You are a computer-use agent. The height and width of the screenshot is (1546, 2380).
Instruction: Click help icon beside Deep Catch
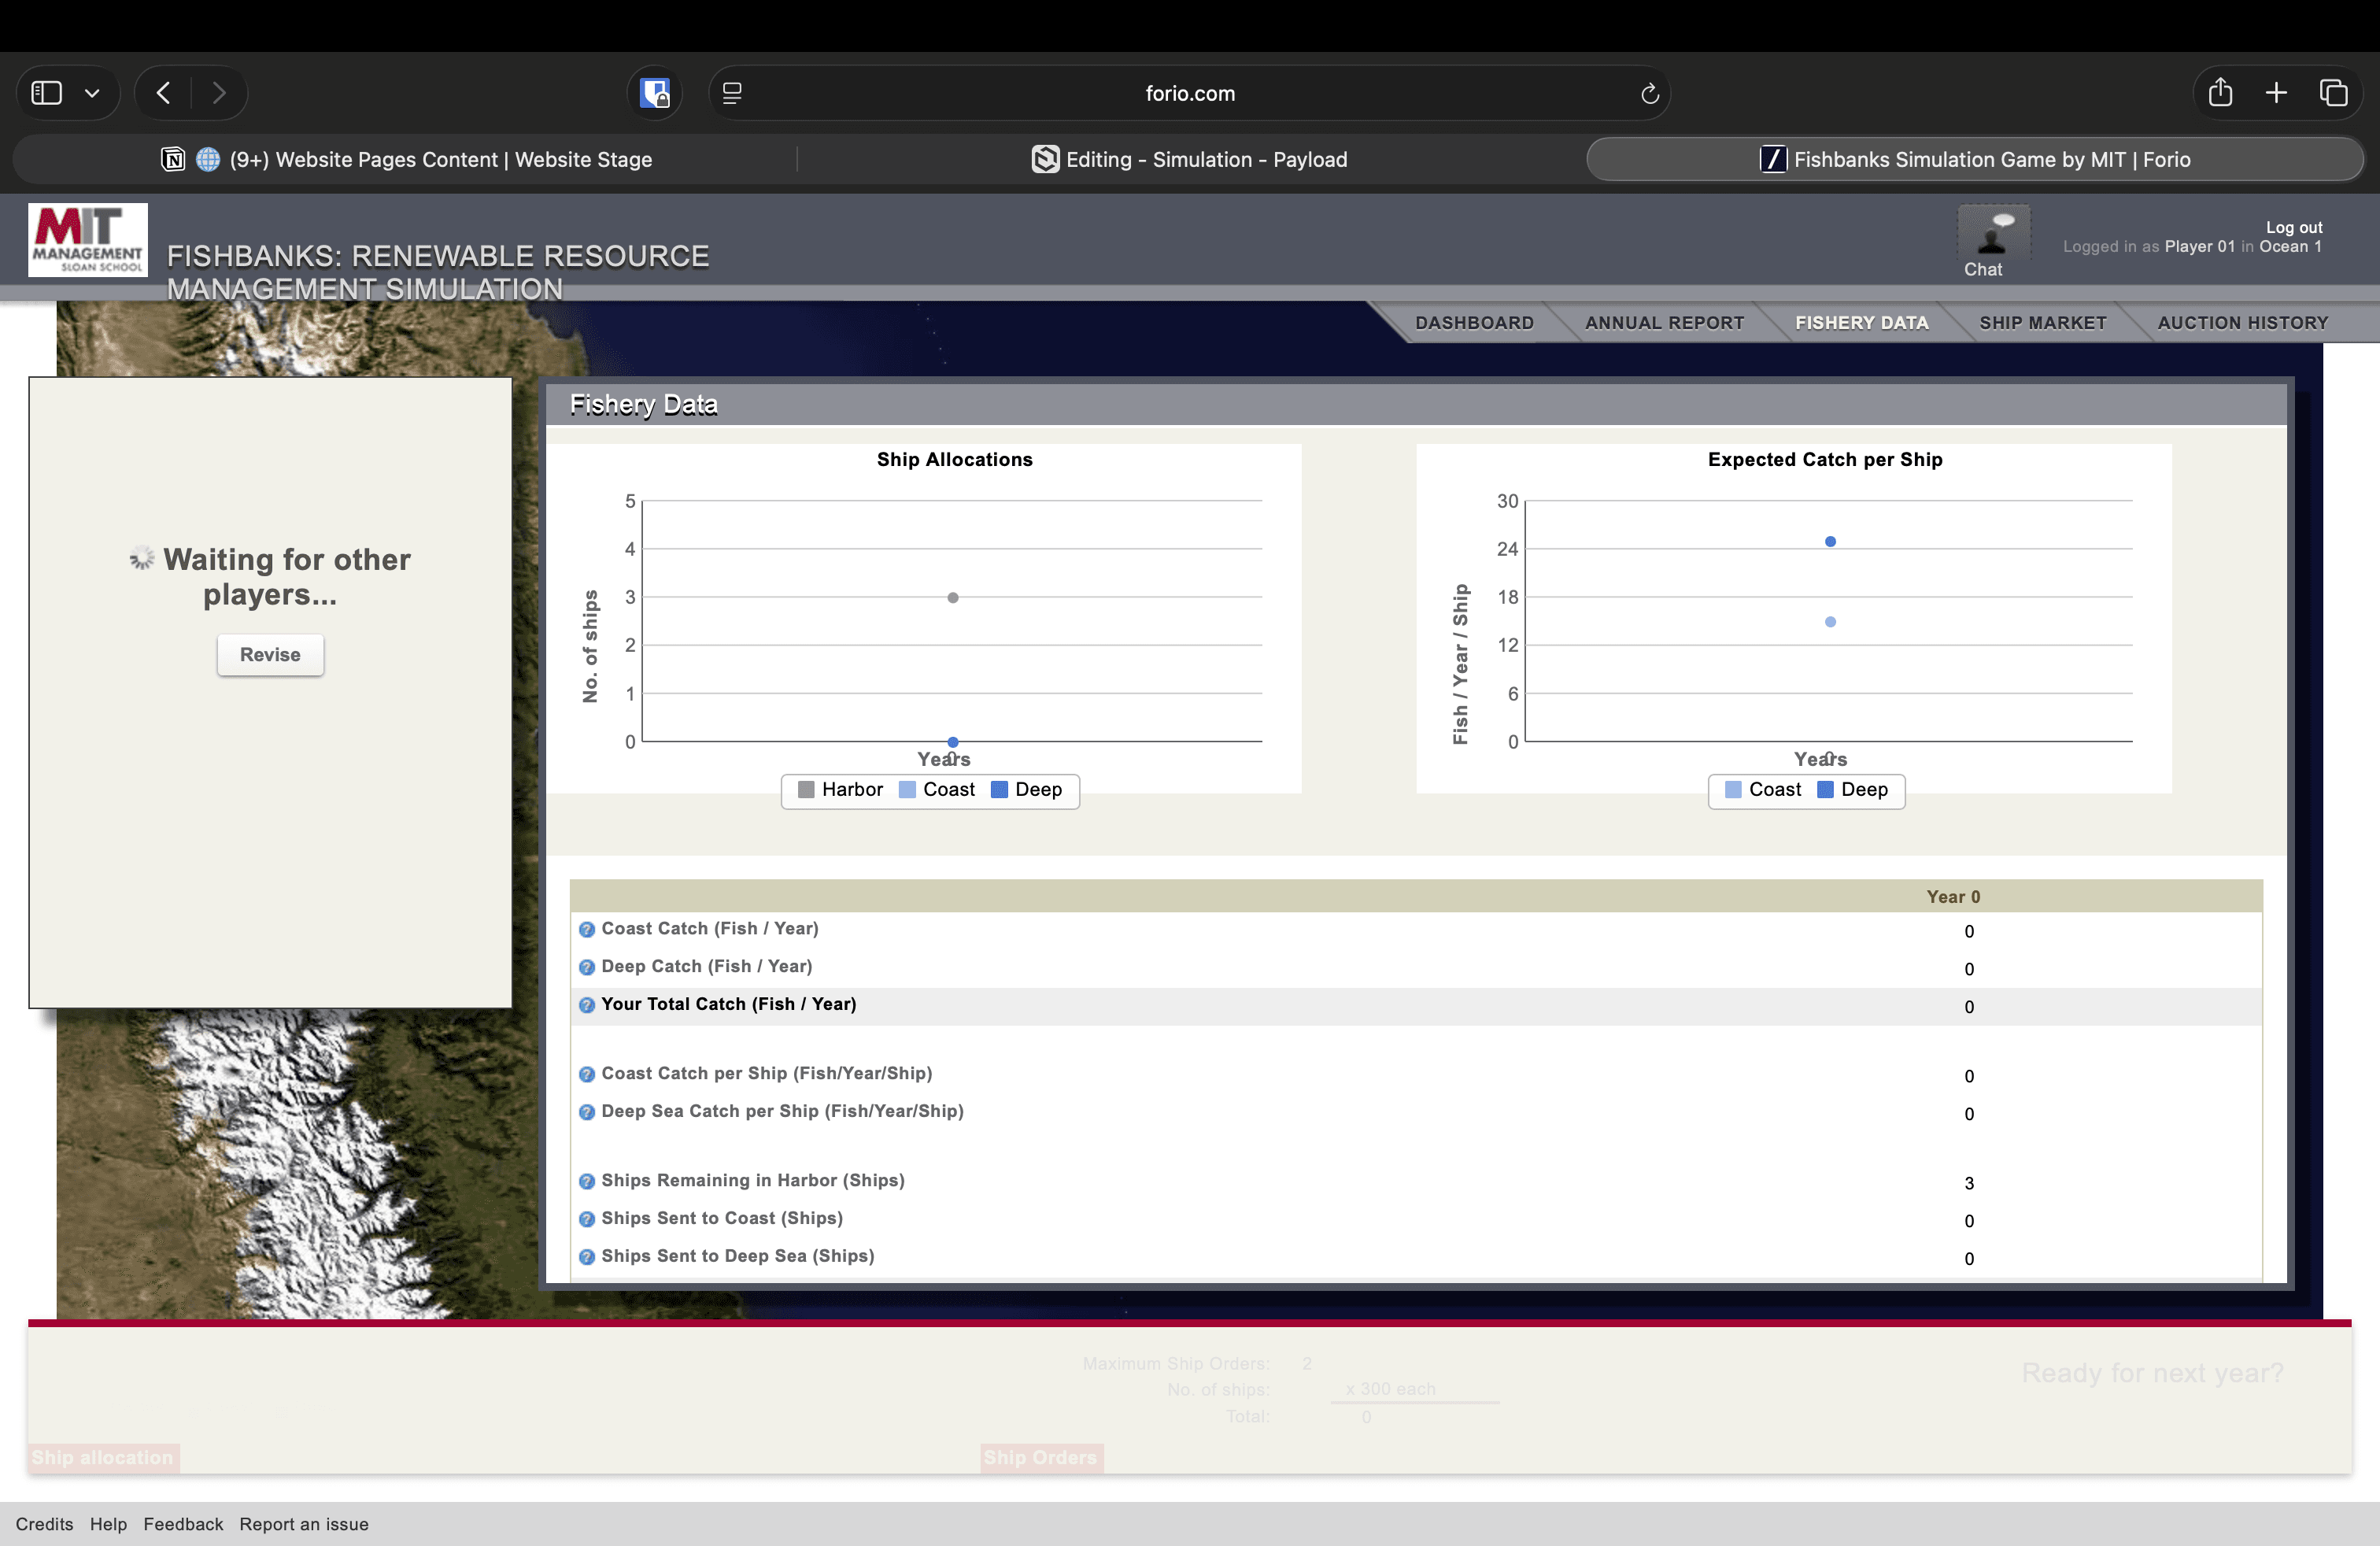(587, 968)
